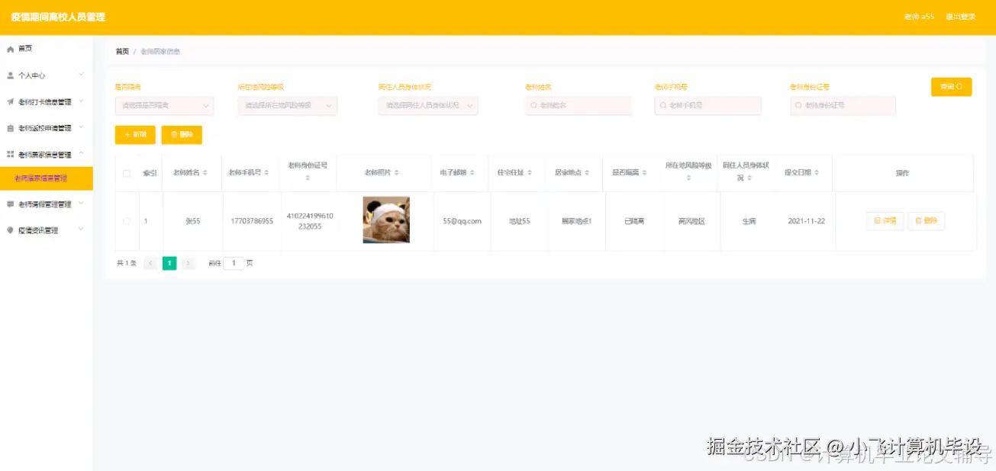The height and width of the screenshot is (471, 996).
Task: Expand the 个人中心 sidebar menu chevron
Action: [x=81, y=75]
